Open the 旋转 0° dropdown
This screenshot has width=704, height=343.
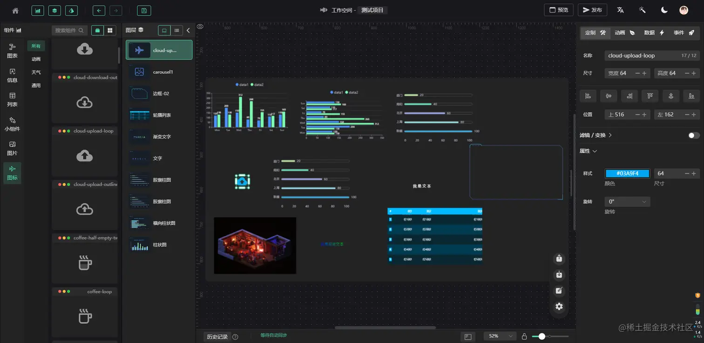click(x=627, y=202)
